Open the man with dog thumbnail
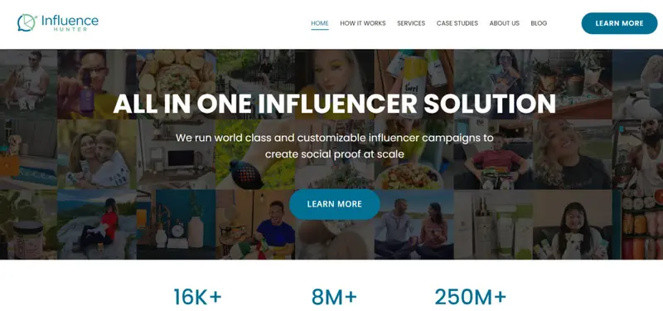The image size is (663, 311). pos(28,85)
